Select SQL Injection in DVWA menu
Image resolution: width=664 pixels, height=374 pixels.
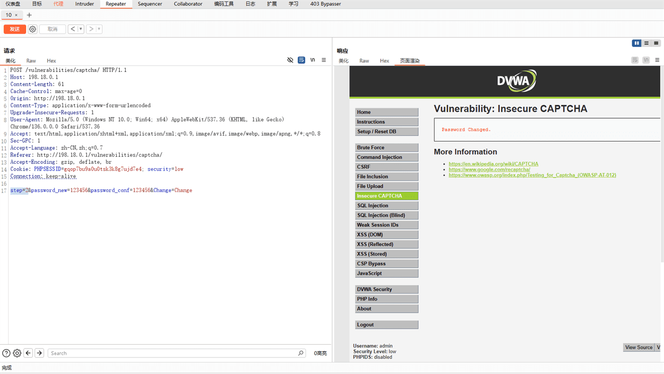[387, 205]
